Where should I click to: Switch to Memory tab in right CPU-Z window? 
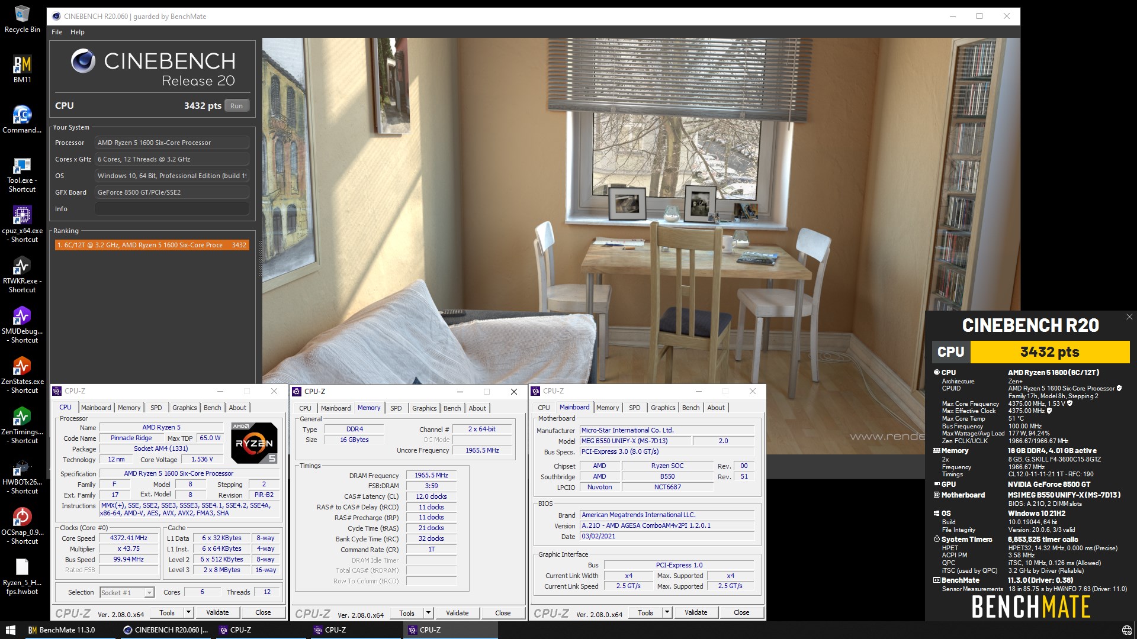coord(608,408)
